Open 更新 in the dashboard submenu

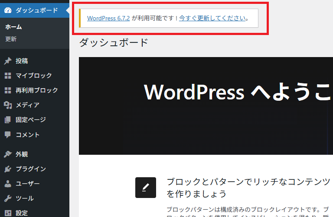tap(11, 39)
